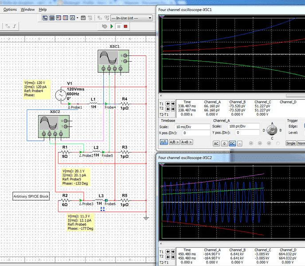Click the greyed hierarchy icon beside Postprocessor
The image size is (305, 266).
[x=90, y=18]
